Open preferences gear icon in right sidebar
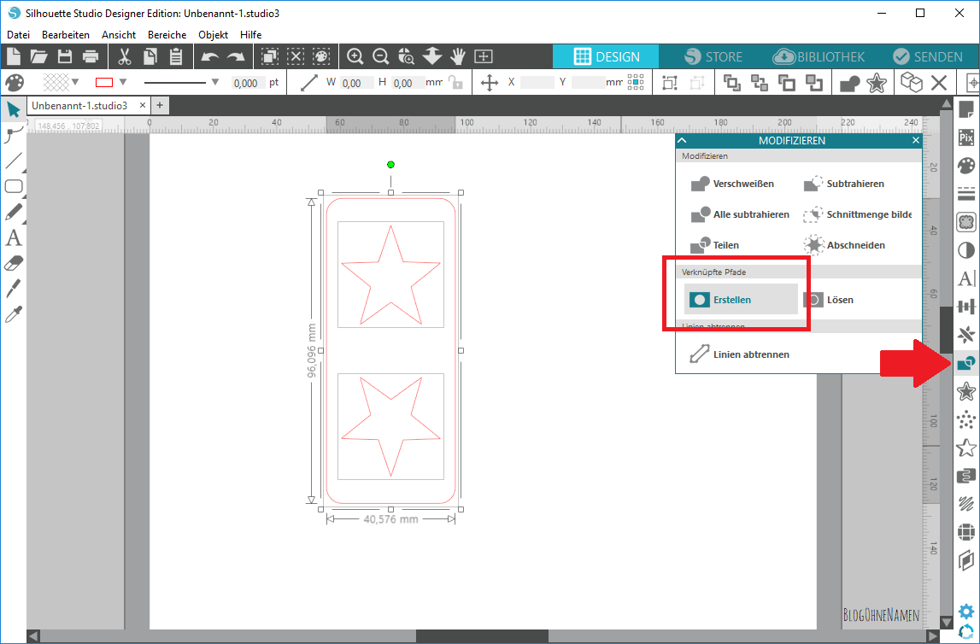The width and height of the screenshot is (980, 644). pyautogui.click(x=966, y=611)
